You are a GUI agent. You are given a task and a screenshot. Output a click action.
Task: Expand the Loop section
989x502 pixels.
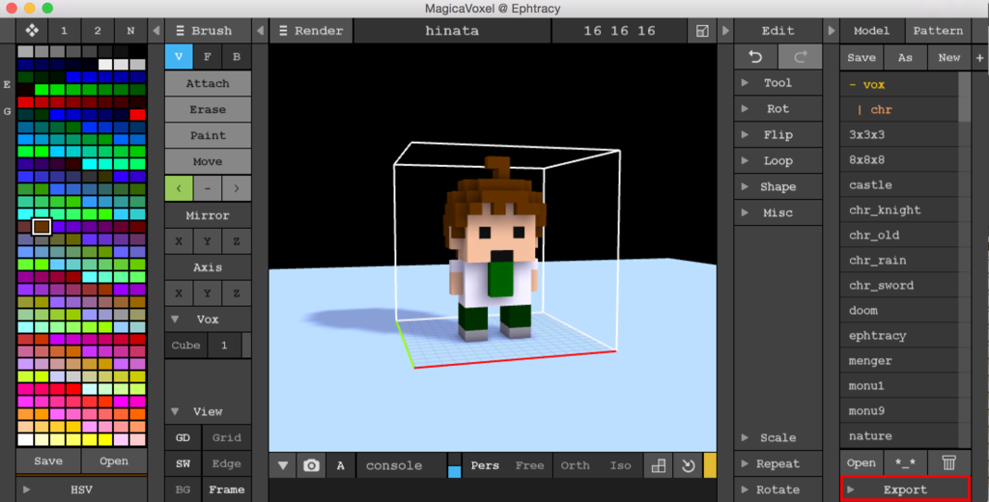pos(777,161)
